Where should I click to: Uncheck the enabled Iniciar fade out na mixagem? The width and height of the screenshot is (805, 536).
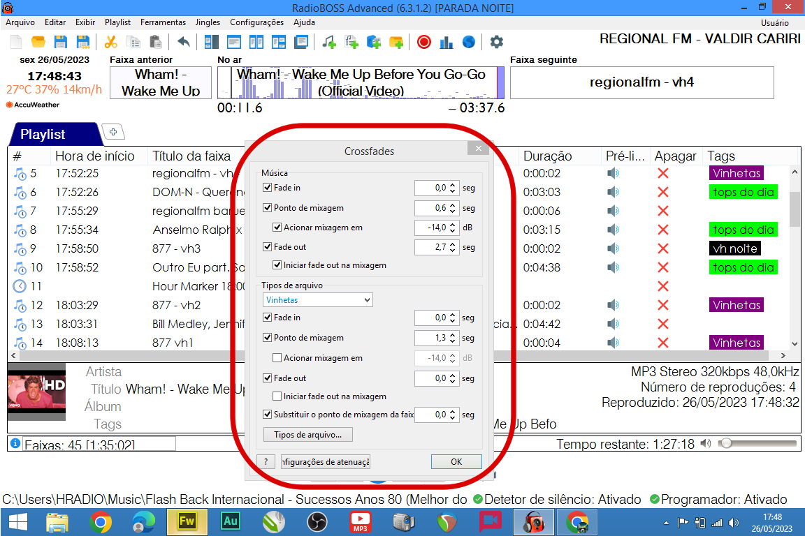click(277, 265)
